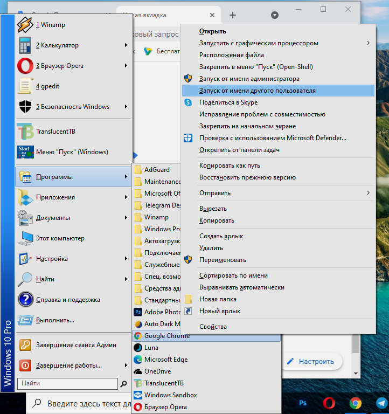Choose Открыть in the context menu
389x414 pixels.
pos(278,31)
